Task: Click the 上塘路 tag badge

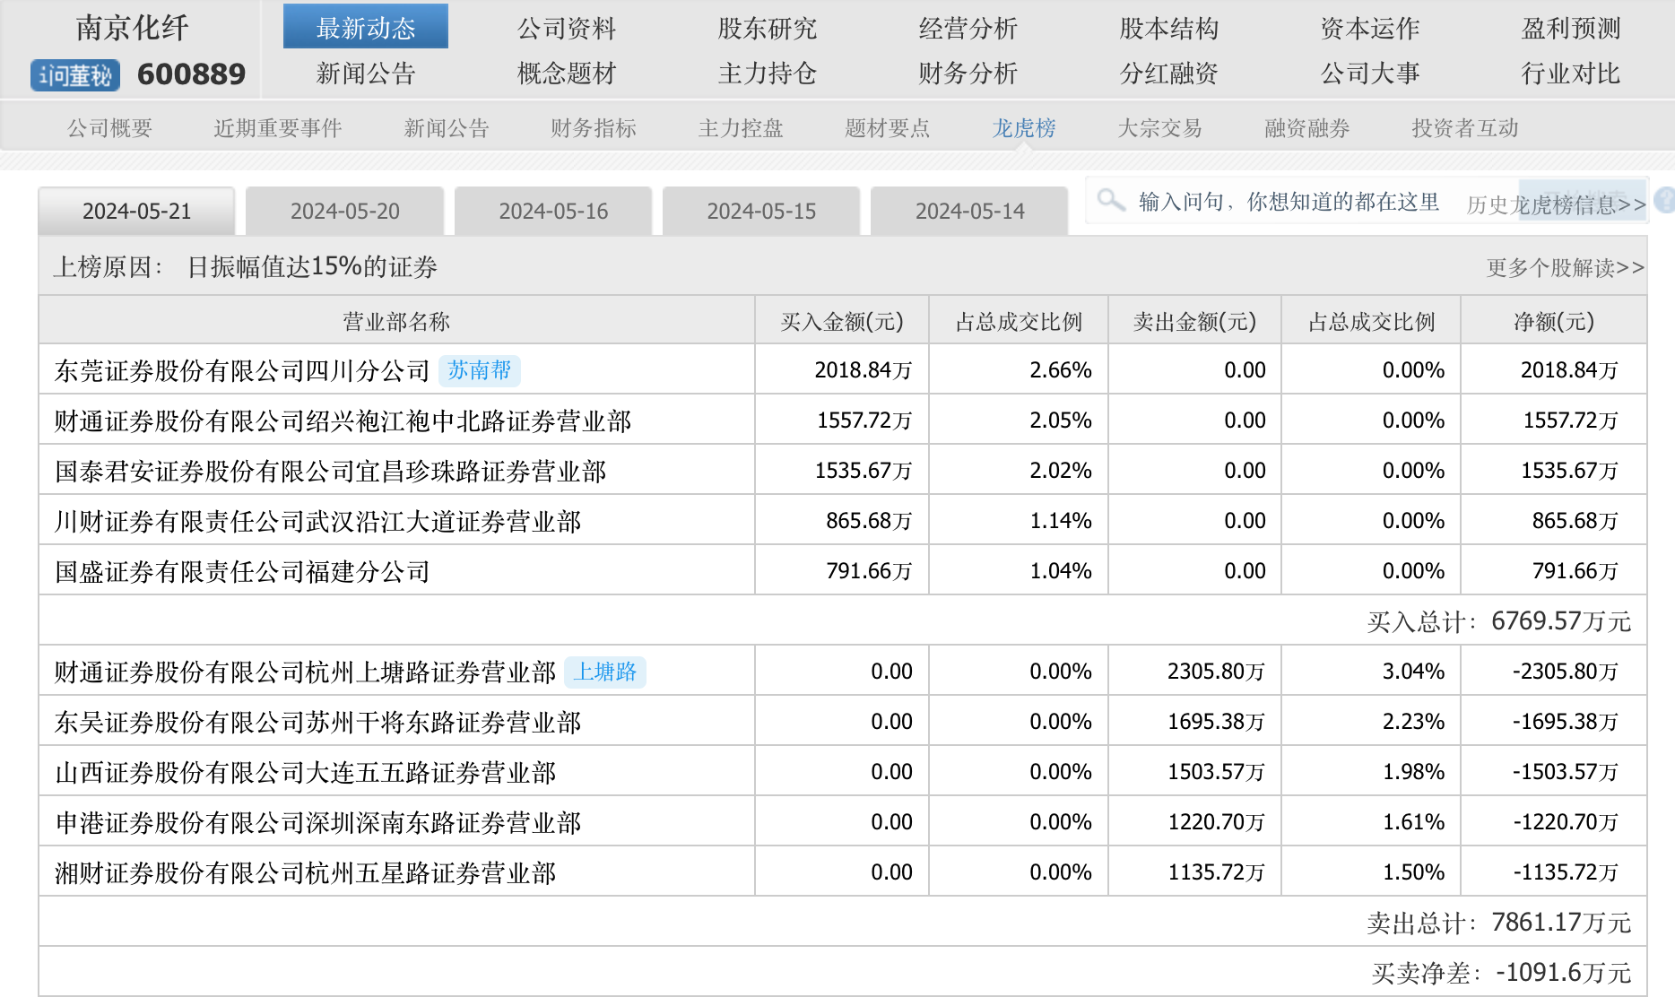Action: [x=604, y=672]
